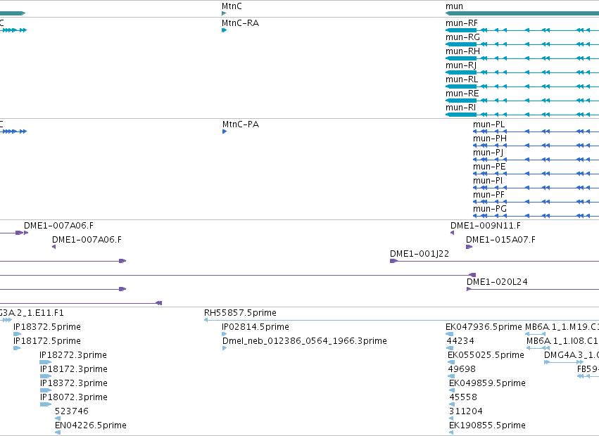Select transcript mun-RI

coord(461,108)
